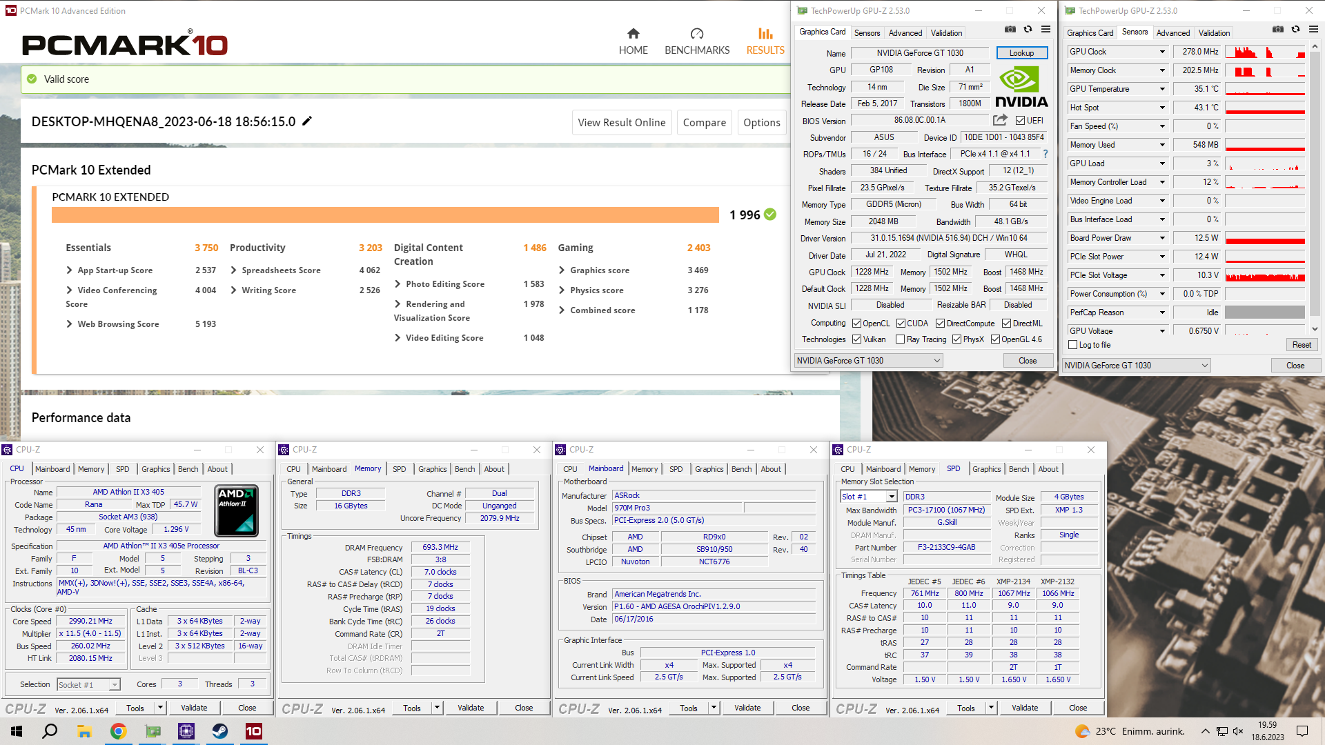This screenshot has width=1325, height=745.
Task: Open hamburger menu in GPU-Z Sensors window
Action: point(1313,30)
